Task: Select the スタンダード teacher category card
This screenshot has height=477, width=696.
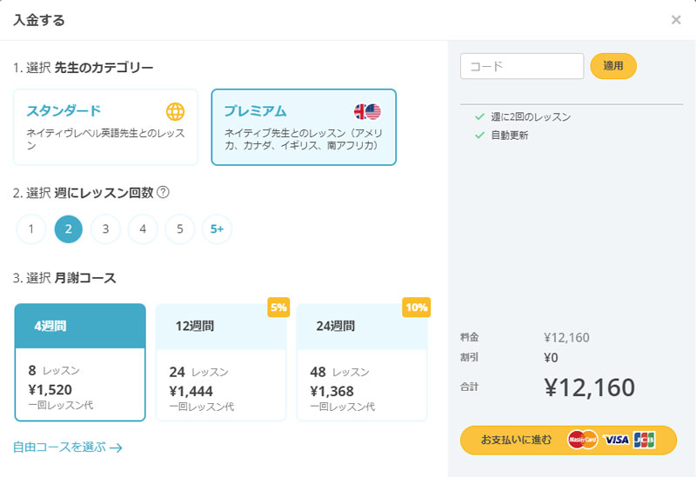Action: point(105,127)
